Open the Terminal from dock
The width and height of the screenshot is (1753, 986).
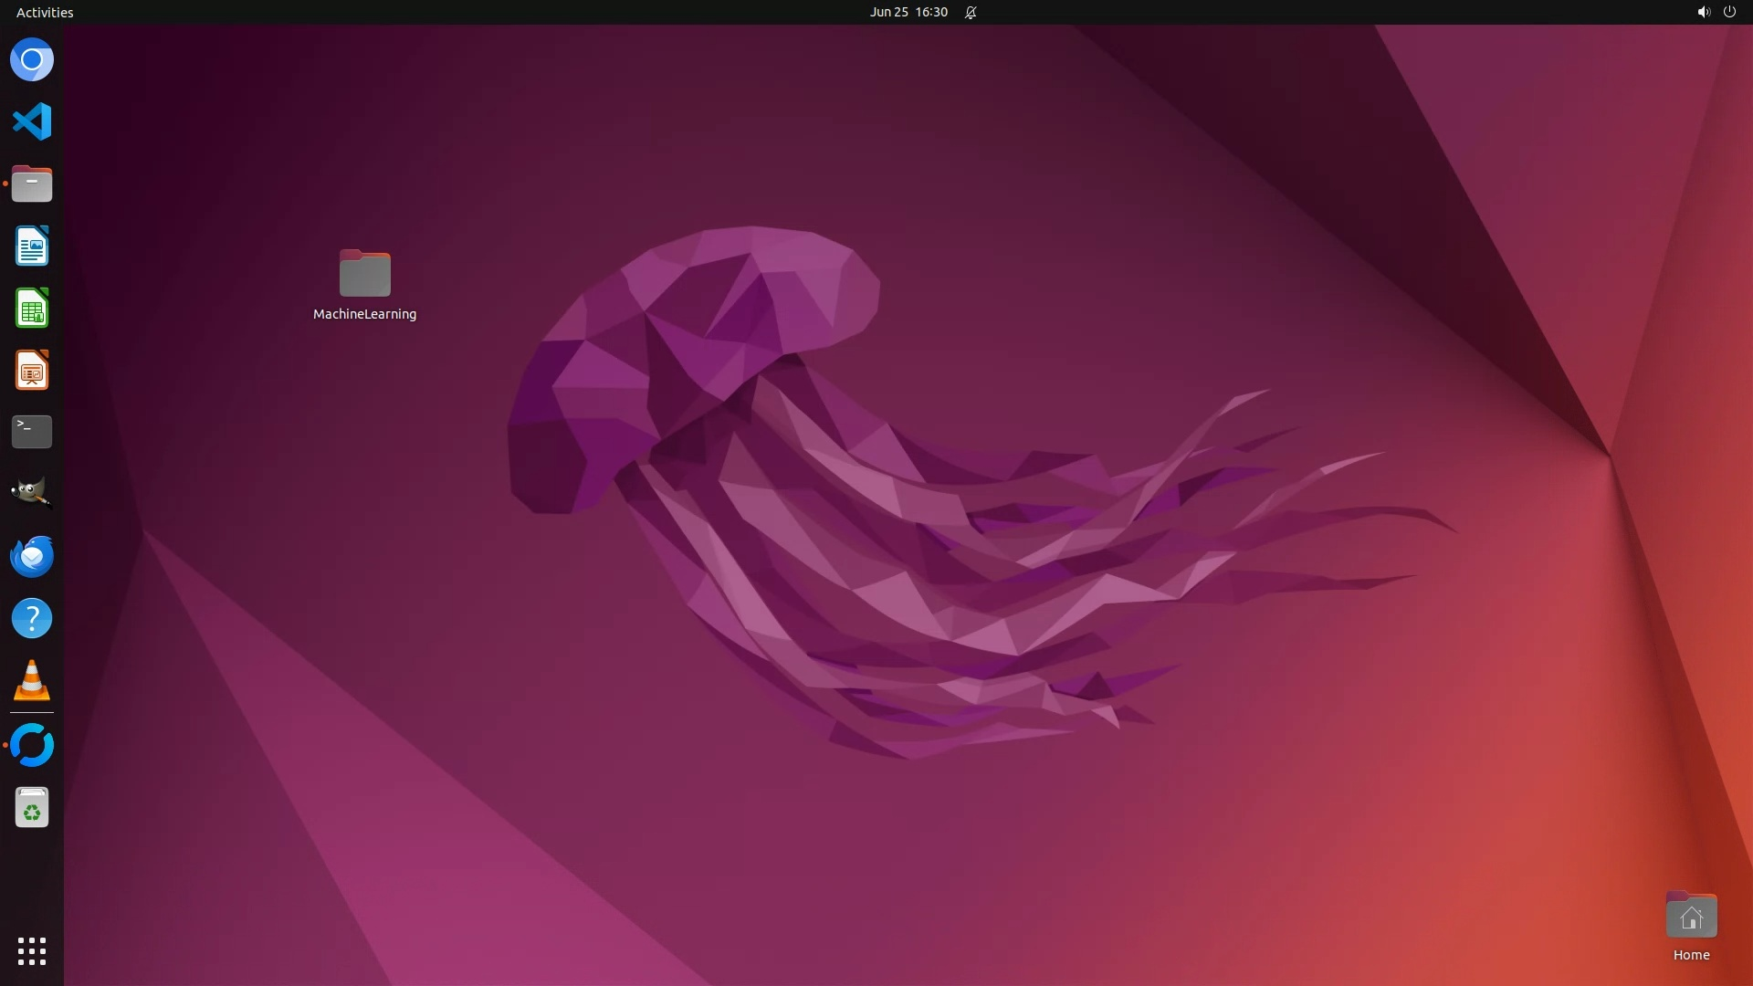pyautogui.click(x=32, y=432)
